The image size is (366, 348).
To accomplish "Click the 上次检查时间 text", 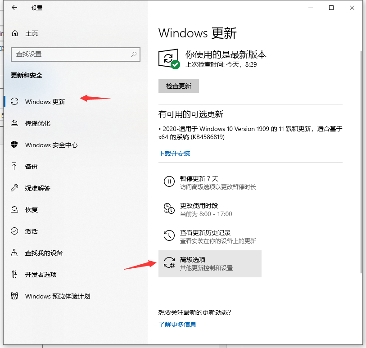I will click(221, 64).
